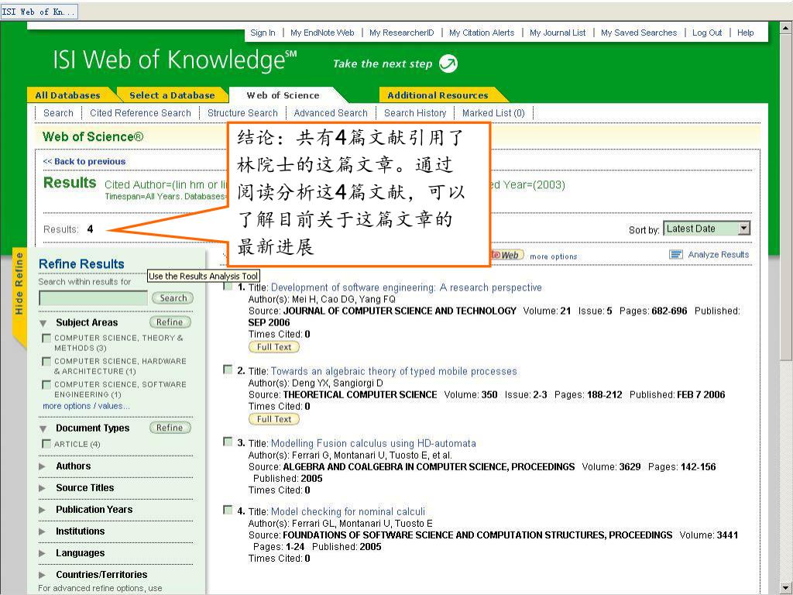Click Full Text button for result 1
This screenshot has height=595, width=793.
[274, 347]
